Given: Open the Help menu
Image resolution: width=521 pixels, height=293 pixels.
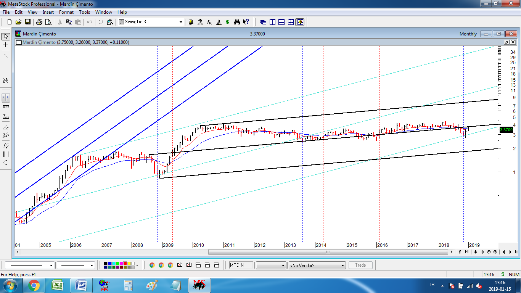Looking at the screenshot, I should [122, 12].
